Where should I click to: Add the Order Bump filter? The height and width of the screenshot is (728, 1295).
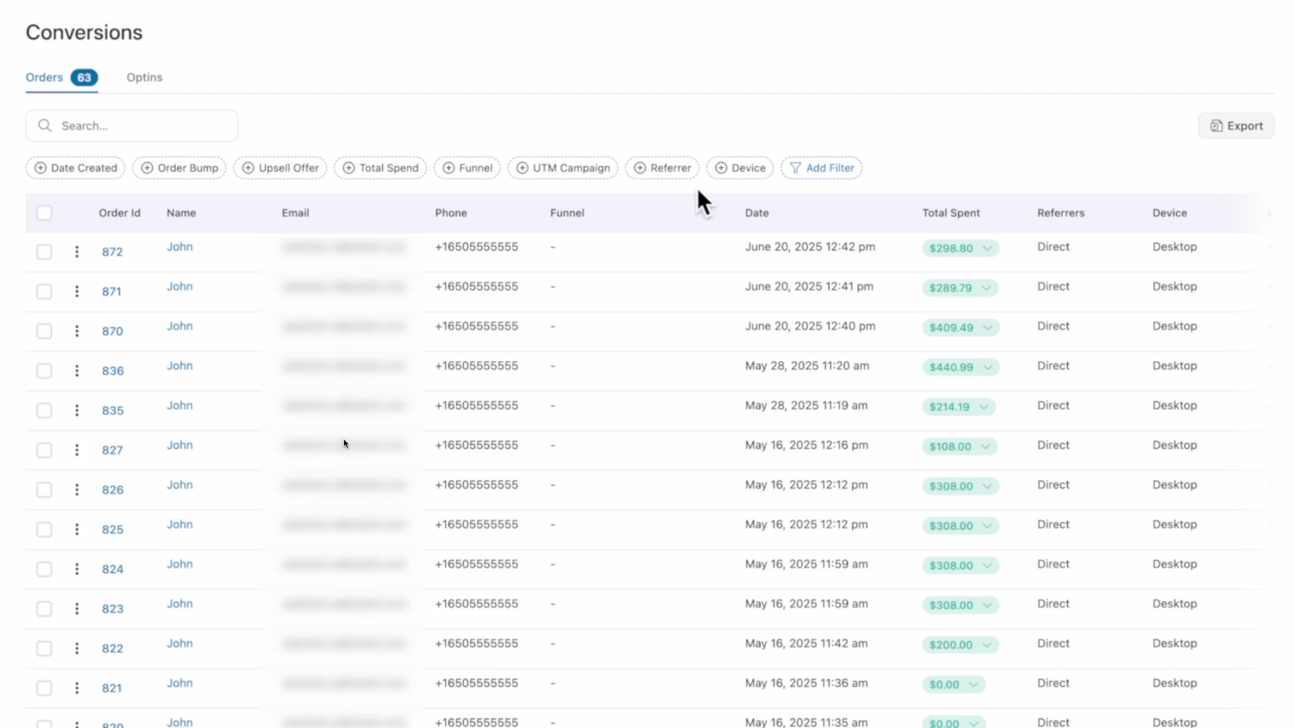coord(180,168)
